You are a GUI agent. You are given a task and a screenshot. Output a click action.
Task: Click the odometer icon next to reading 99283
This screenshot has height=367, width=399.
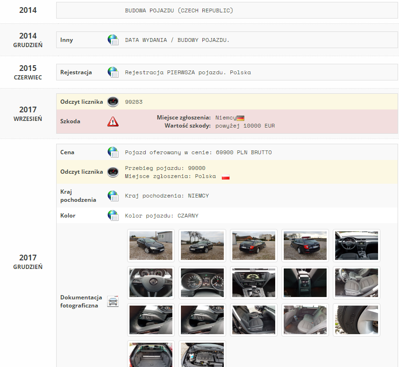pos(113,102)
